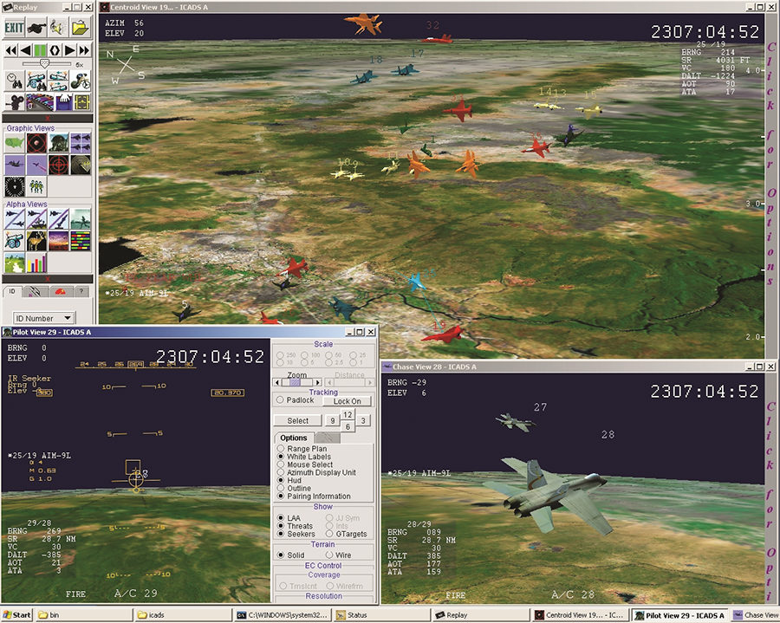This screenshot has width=780, height=623.
Task: Select the question mark help tab
Action: [x=80, y=292]
